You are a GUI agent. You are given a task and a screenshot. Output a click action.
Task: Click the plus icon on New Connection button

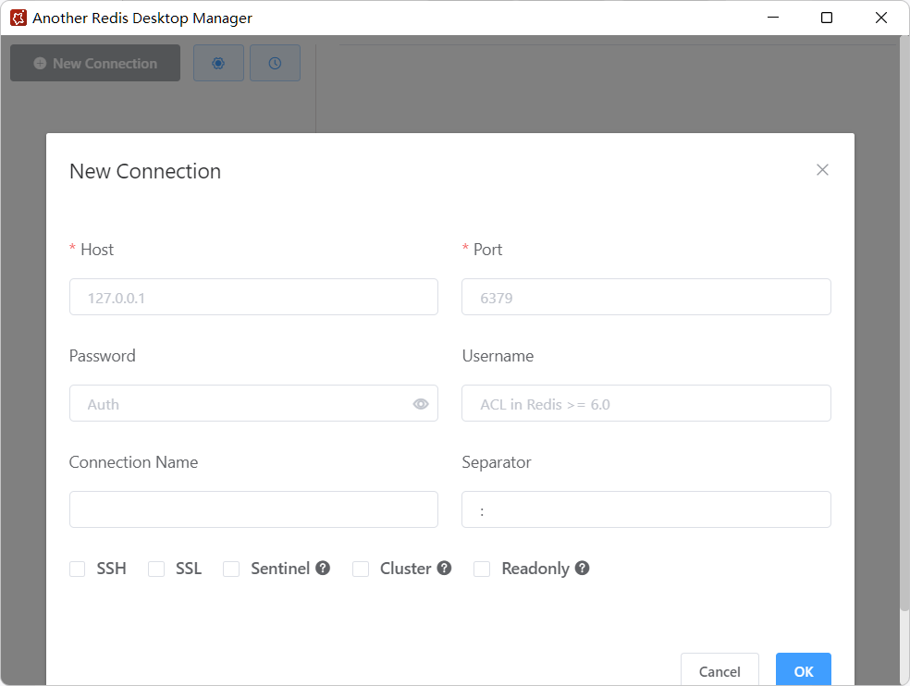[x=38, y=62]
